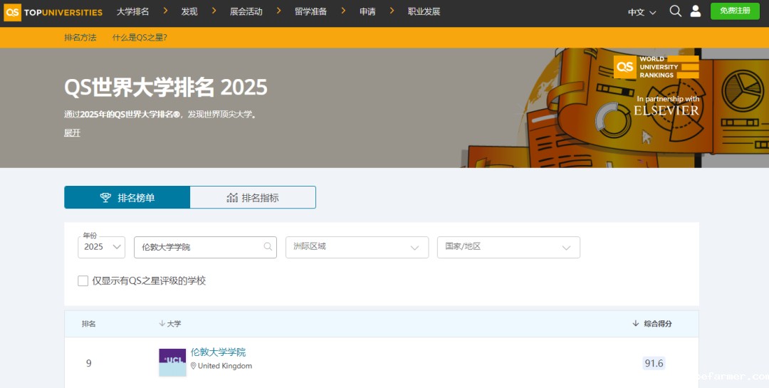Click the QS世界大学排名 2025 heading
The height and width of the screenshot is (388, 769).
166,88
